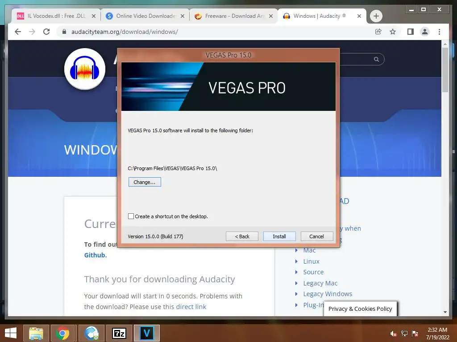Click the Version 15.0.0 (Build 177) text
The width and height of the screenshot is (457, 342).
coord(155,236)
